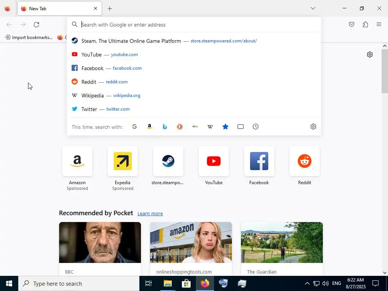388x291 pixels.
Task: Search history using the clock icon
Action: point(256,127)
